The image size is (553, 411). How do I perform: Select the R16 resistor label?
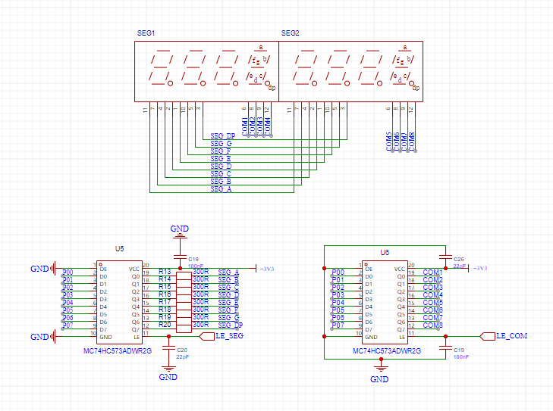pos(165,294)
